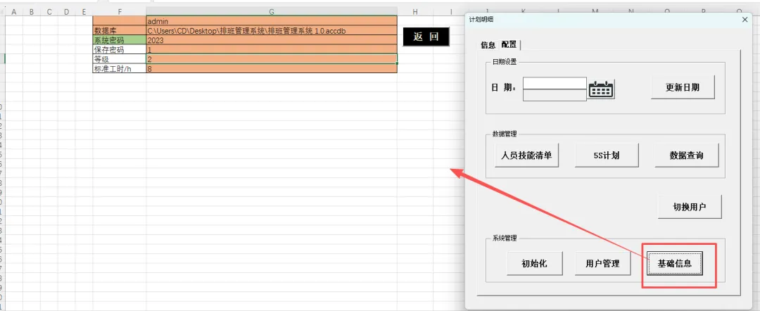Focus the upper 日期 input field
This screenshot has width=760, height=311.
click(x=555, y=83)
